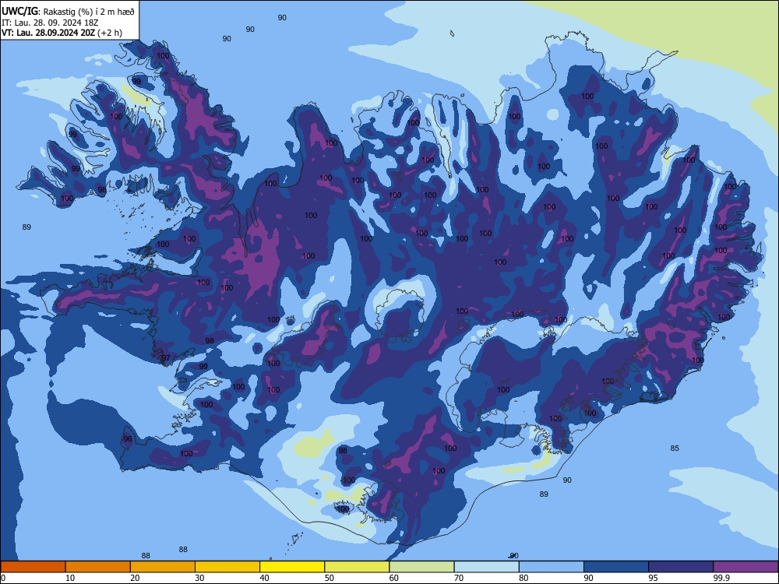Screen dimensions: 779x584
Task: Click the golden 30–40 legend swatch
Action: click(x=227, y=567)
